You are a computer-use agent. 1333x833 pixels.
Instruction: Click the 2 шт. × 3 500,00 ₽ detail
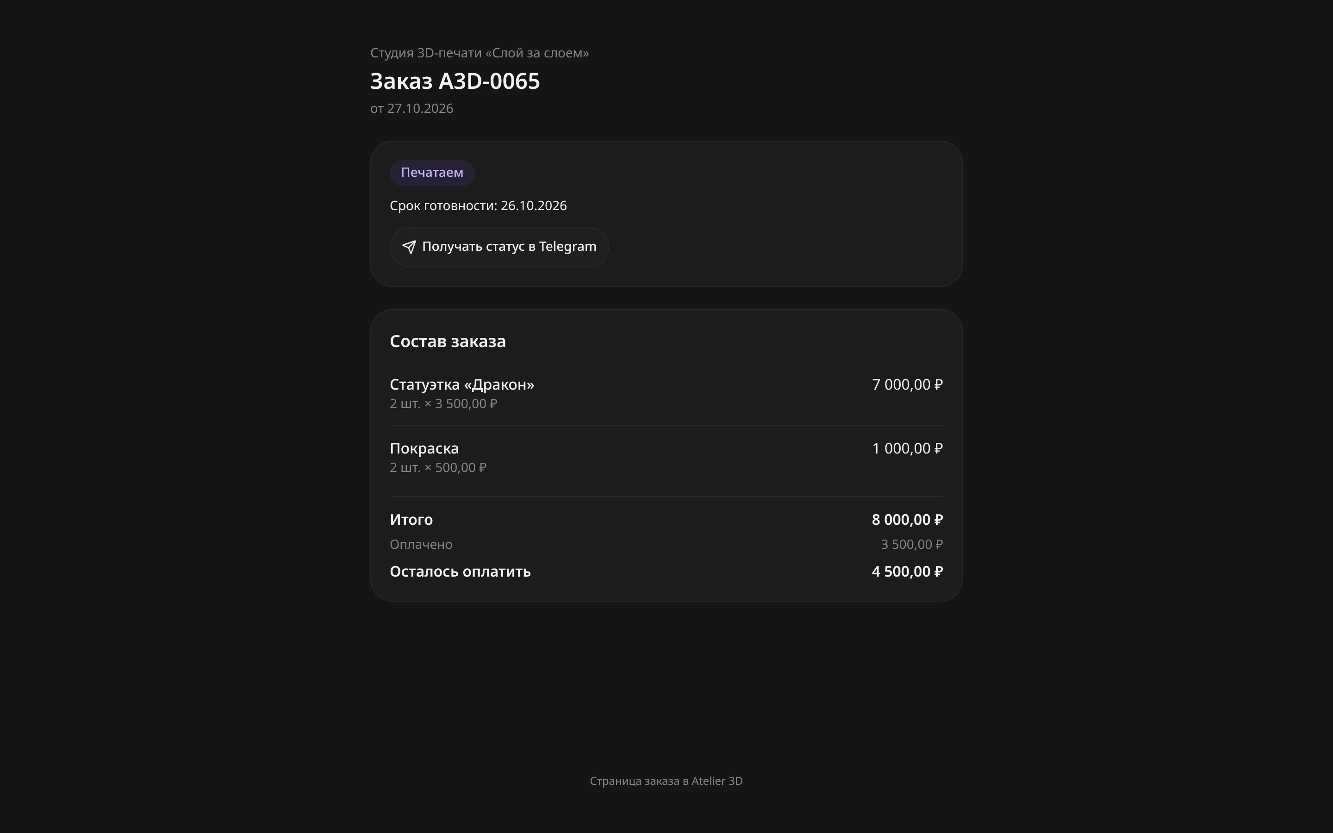coord(443,404)
